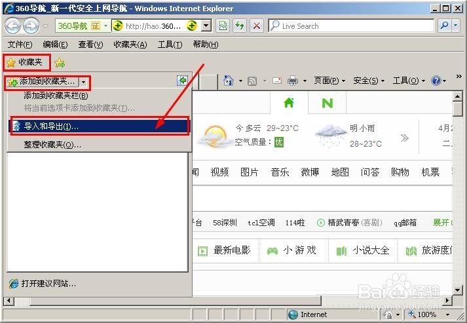Expand the dropdown arrow next to 添加到收藏夹
Viewport: 467px width, 323px height.
pyautogui.click(x=84, y=82)
